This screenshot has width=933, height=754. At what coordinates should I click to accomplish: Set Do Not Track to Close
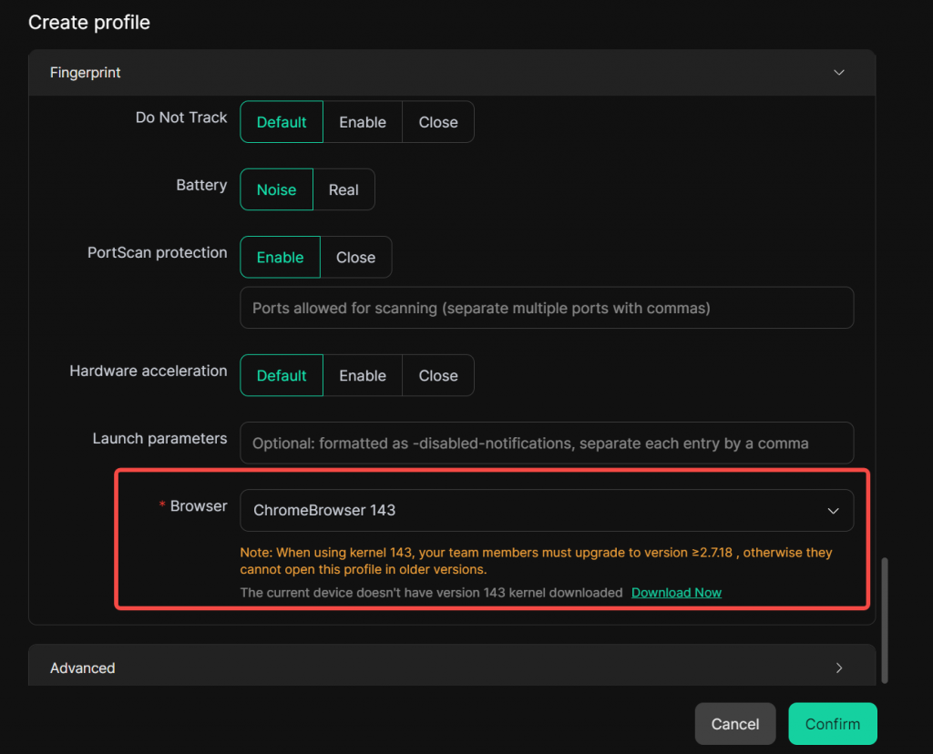438,122
